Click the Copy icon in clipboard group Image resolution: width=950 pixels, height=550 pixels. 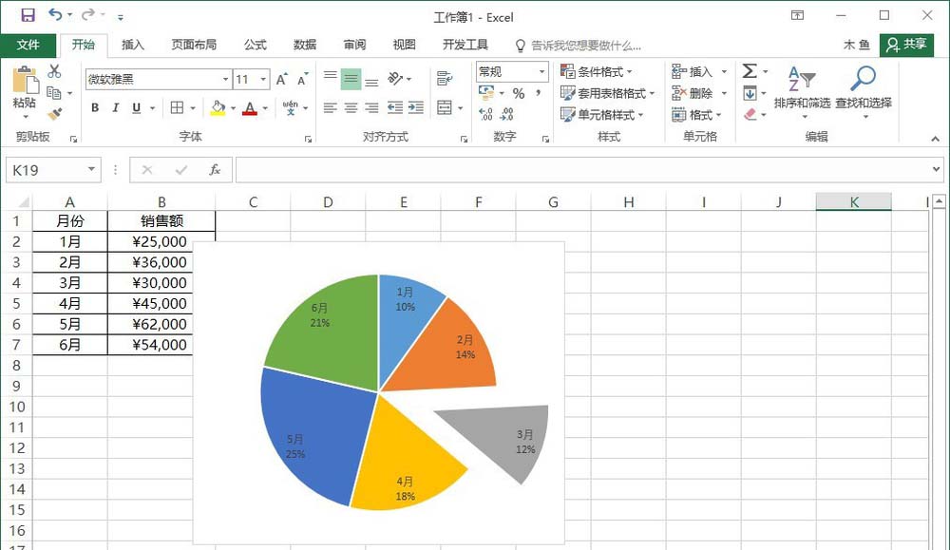pos(54,93)
